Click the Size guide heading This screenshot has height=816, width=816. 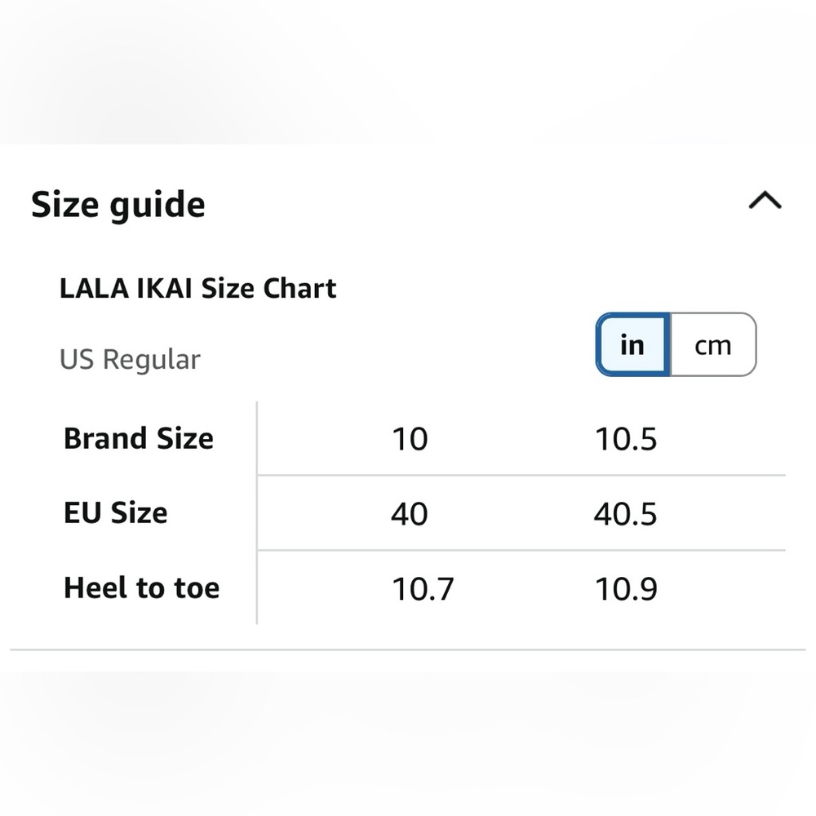(x=118, y=204)
